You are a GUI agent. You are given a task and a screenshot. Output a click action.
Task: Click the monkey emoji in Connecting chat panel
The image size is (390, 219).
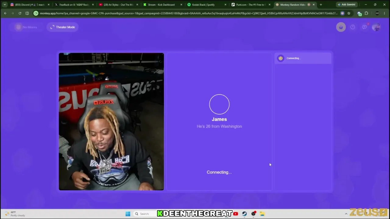coord(281,58)
